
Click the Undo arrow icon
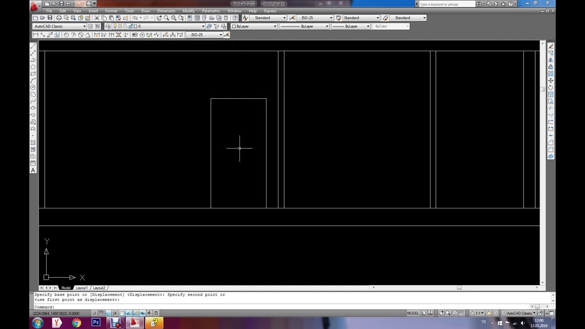(135, 18)
